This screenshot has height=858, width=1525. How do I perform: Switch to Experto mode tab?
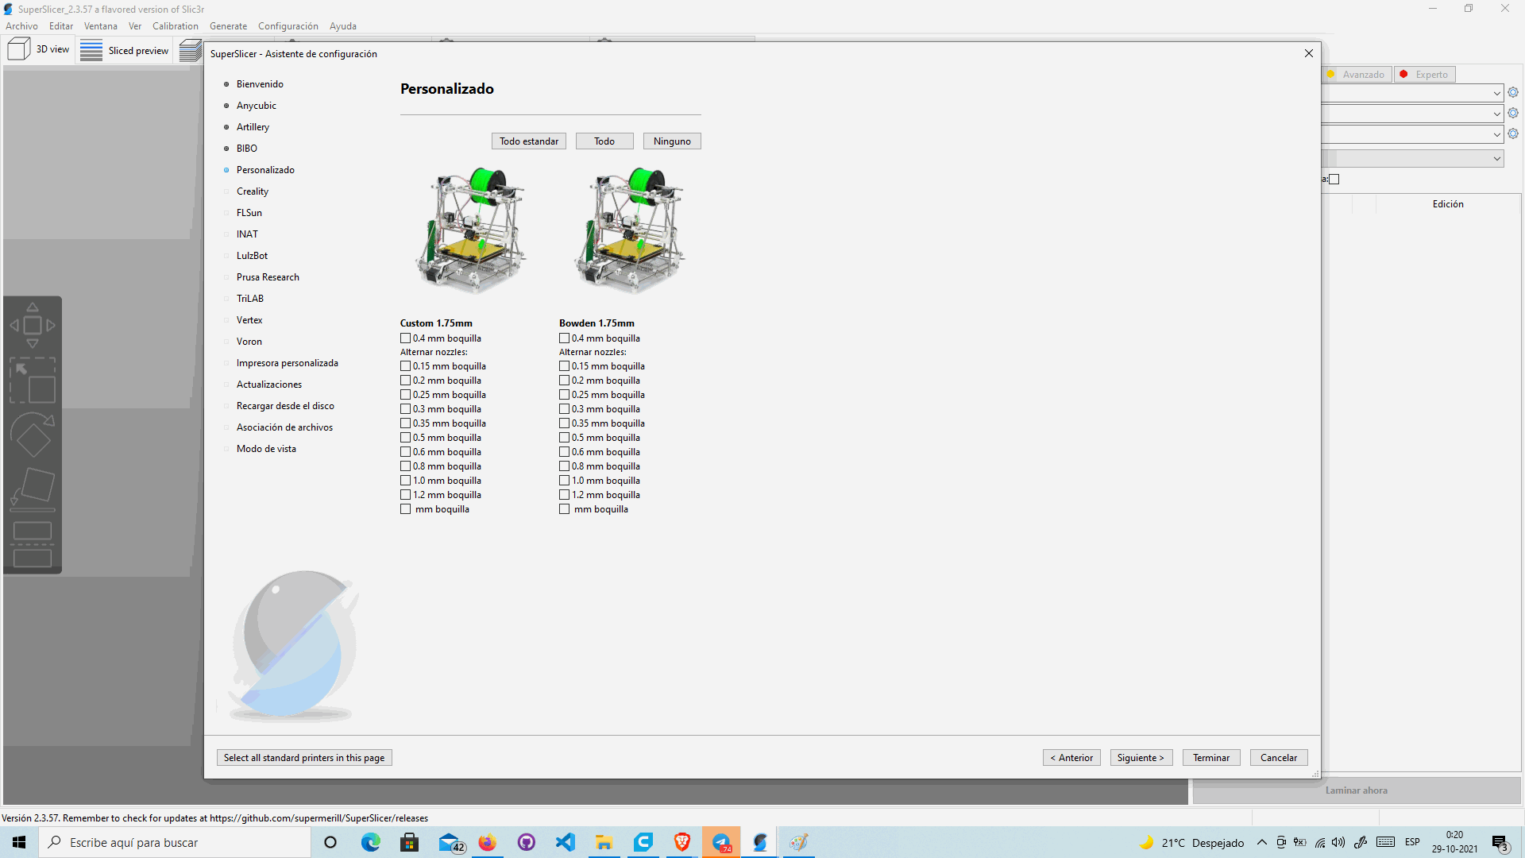click(x=1426, y=75)
